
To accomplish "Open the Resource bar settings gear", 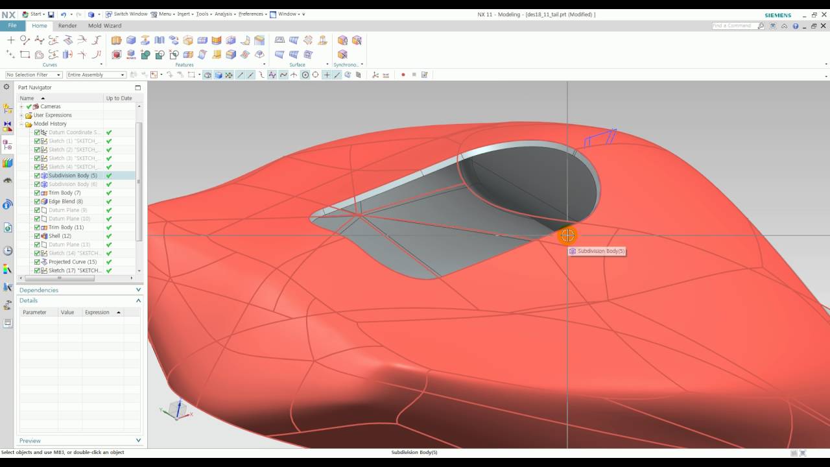I will (x=7, y=87).
